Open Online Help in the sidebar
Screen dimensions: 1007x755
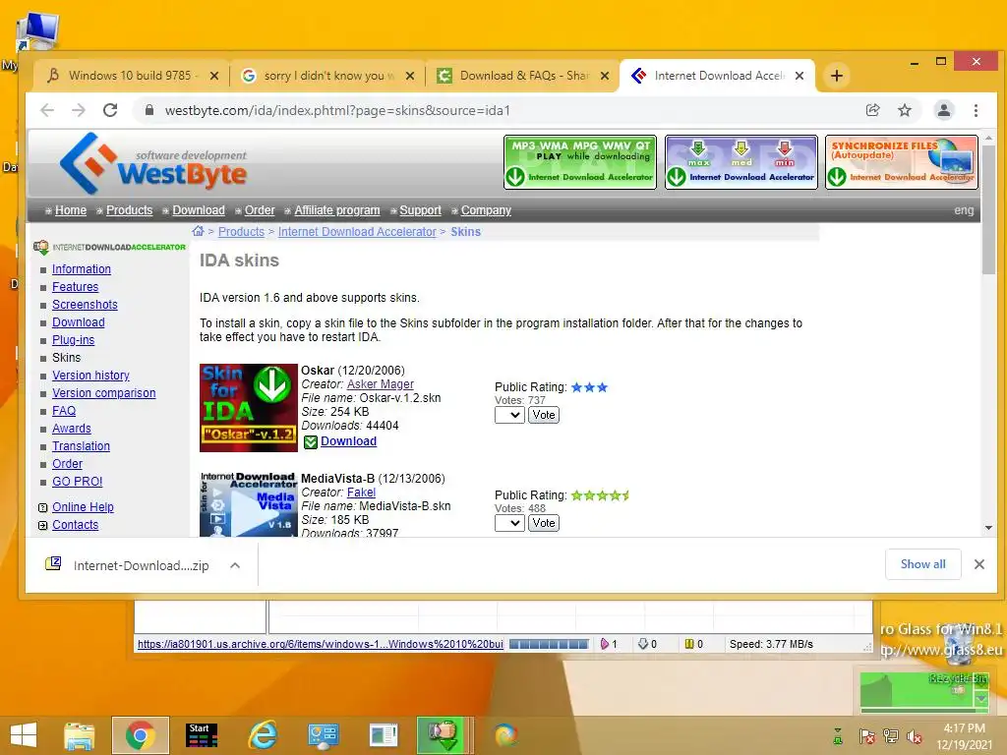coord(83,507)
